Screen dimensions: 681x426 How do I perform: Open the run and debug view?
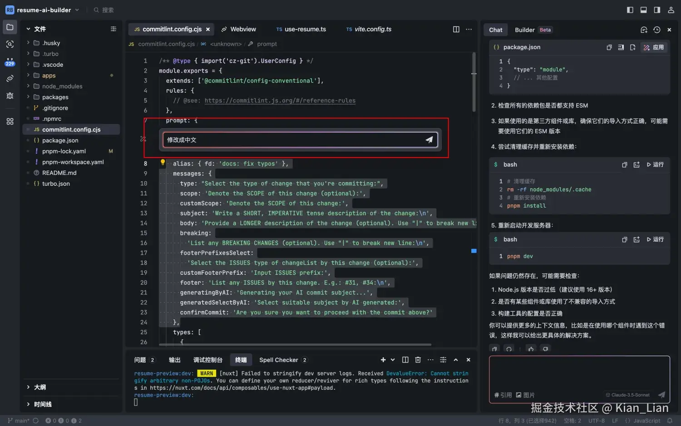pos(10,96)
